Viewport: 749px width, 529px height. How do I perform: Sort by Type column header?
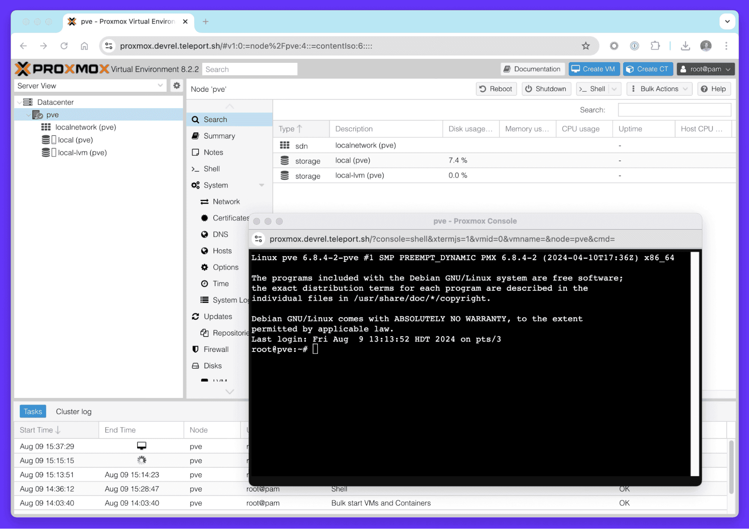(301, 129)
